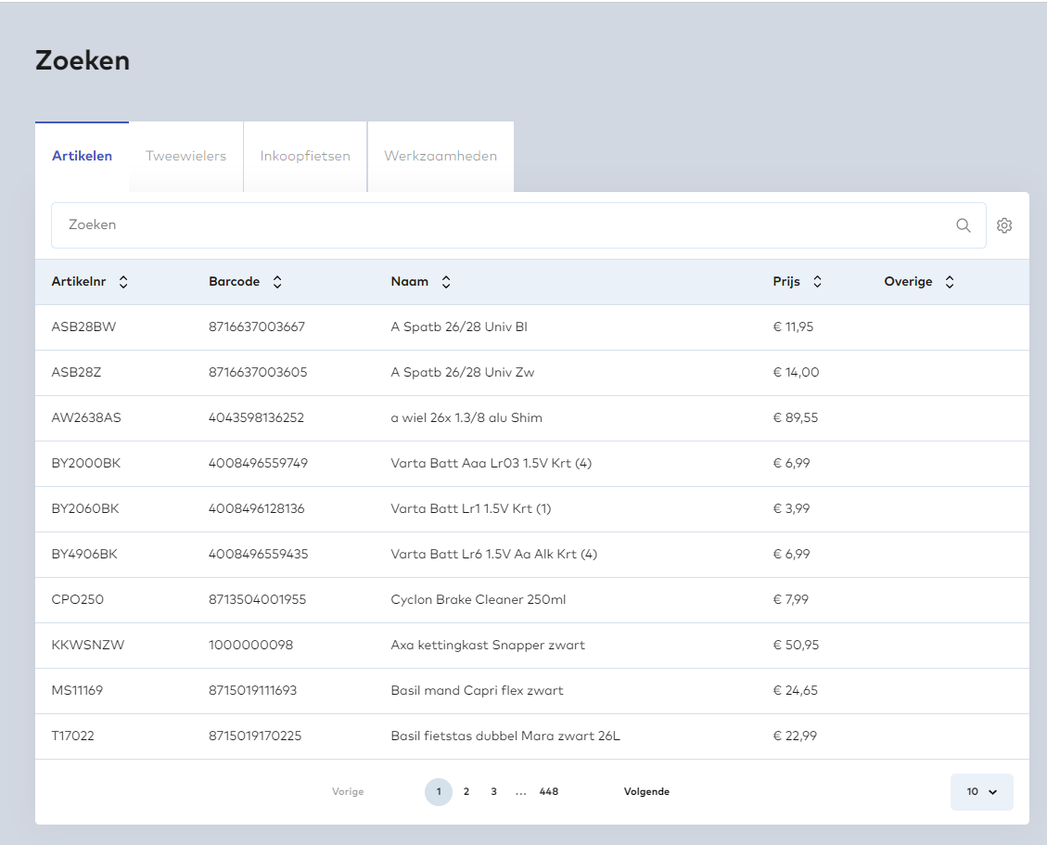Click into the Zoeken search field
This screenshot has width=1047, height=845.
tap(501, 225)
